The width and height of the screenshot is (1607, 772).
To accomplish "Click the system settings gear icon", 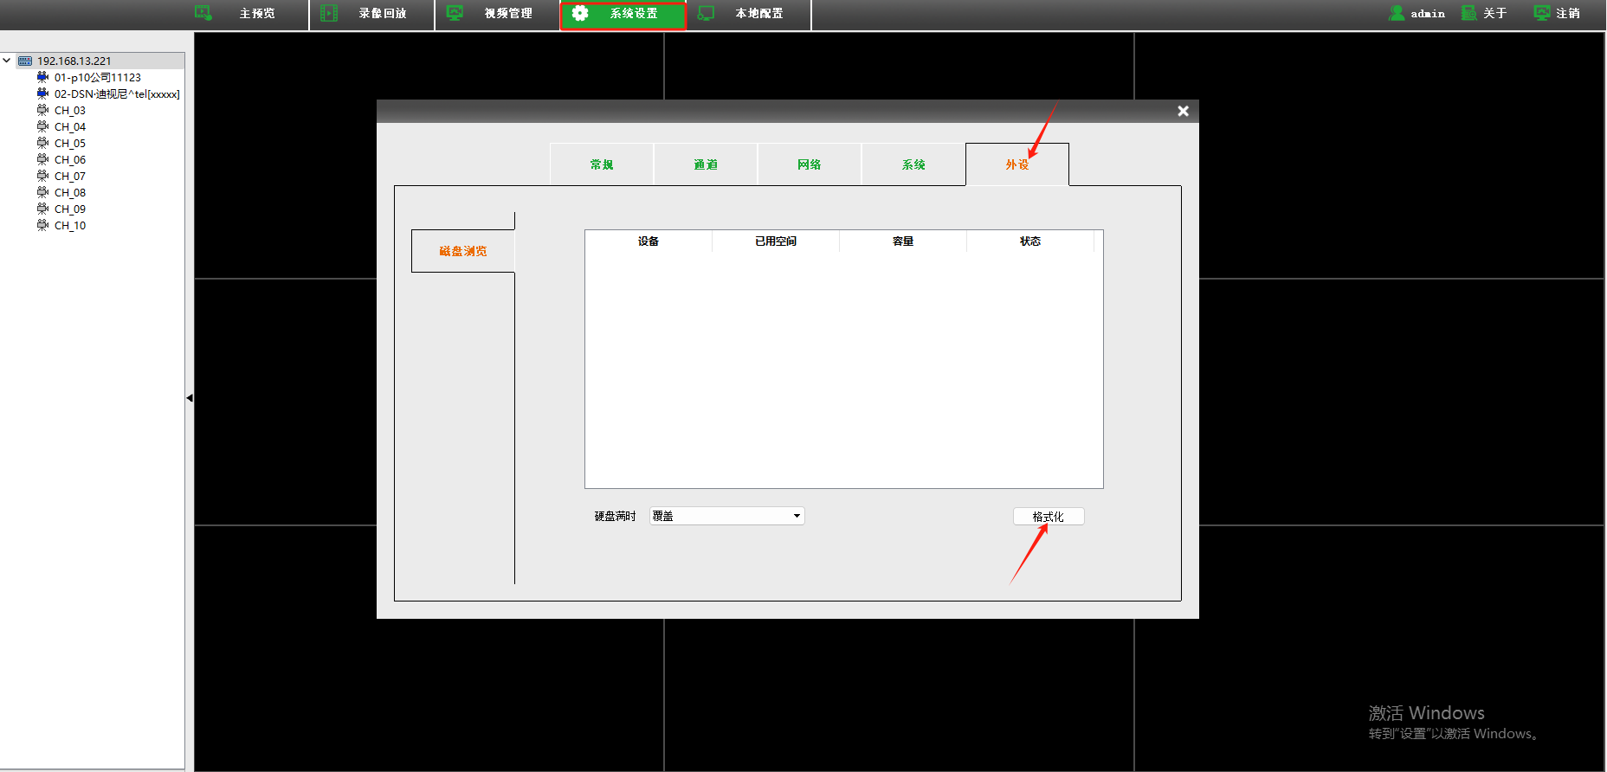I will 580,13.
